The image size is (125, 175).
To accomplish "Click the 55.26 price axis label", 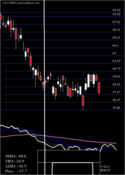I will click(116, 107).
